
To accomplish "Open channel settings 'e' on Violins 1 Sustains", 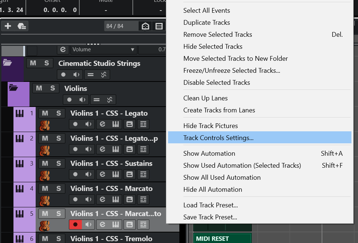I will 102,174.
